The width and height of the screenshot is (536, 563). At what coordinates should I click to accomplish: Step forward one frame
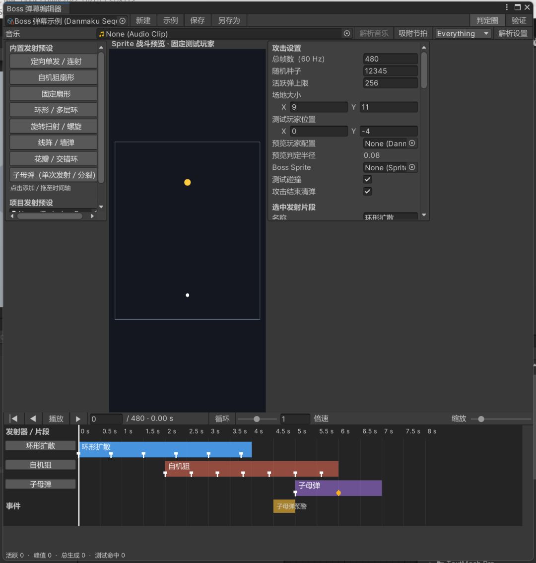[x=78, y=419]
